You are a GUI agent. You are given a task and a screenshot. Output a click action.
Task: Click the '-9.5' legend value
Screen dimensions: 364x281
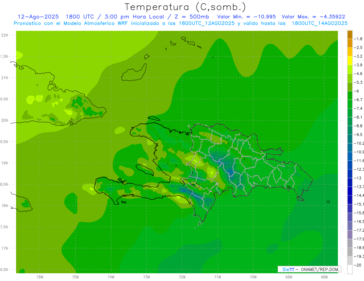pos(359,134)
